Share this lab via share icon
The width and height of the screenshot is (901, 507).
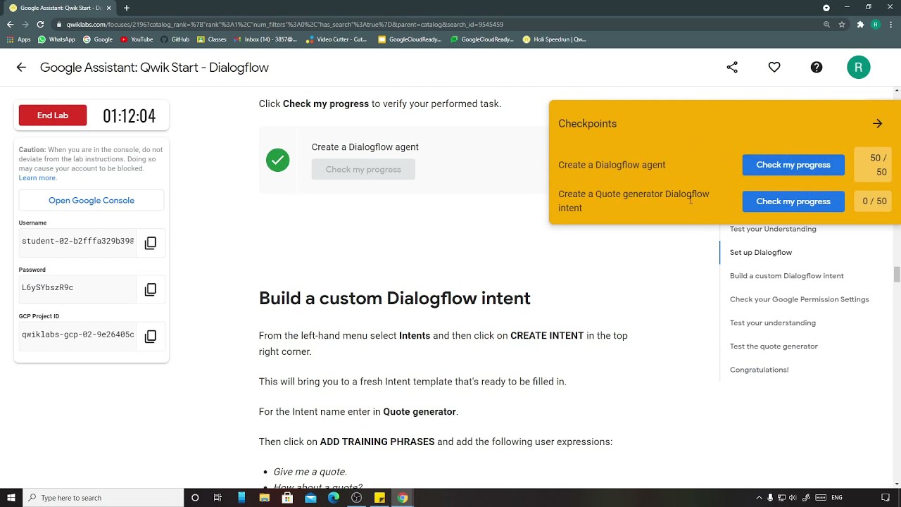(732, 68)
